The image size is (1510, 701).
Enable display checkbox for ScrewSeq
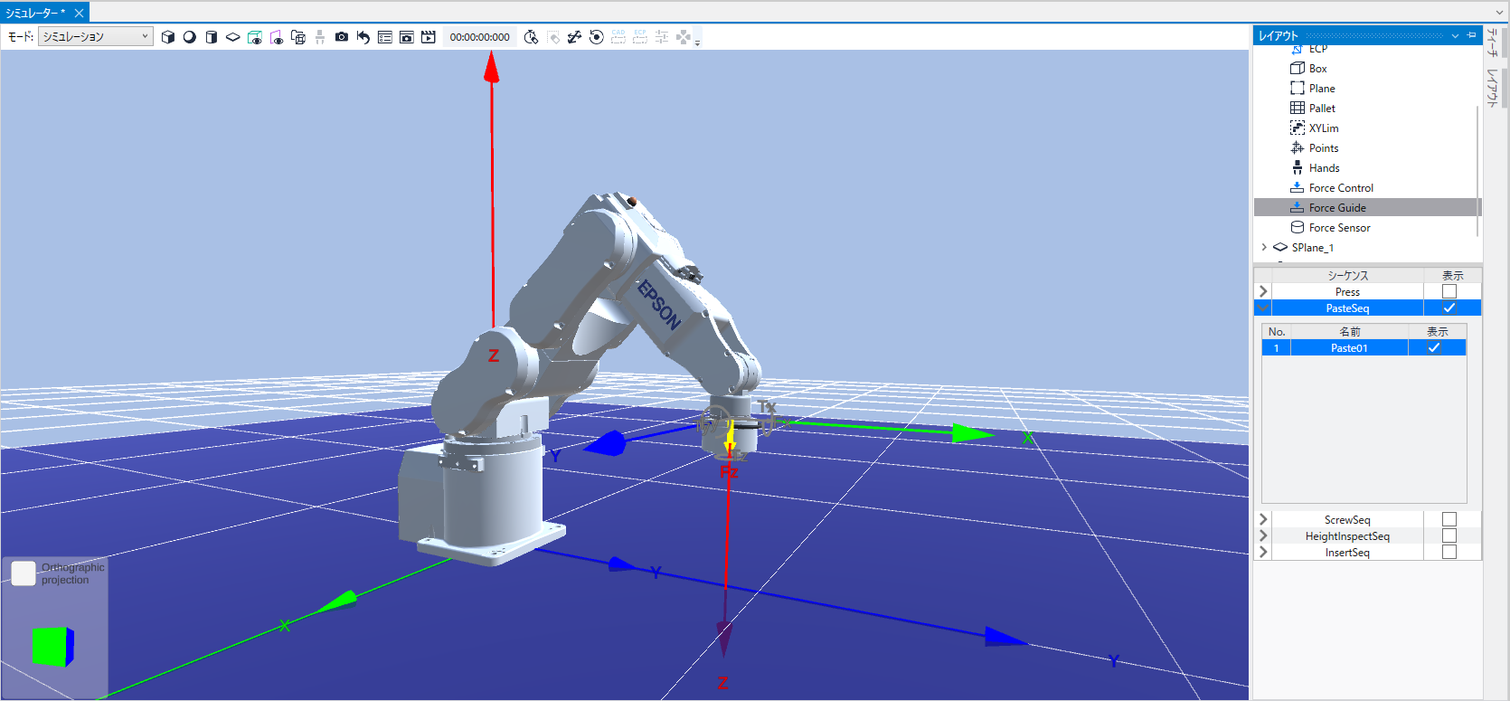[1449, 520]
